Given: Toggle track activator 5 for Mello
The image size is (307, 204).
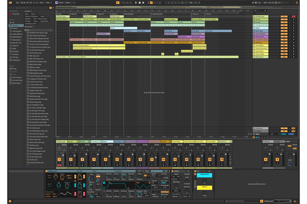Looking at the screenshot, I should [284, 28].
